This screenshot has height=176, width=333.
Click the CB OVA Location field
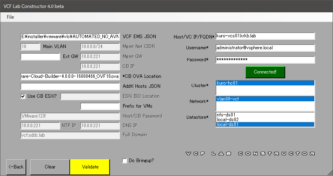point(70,76)
